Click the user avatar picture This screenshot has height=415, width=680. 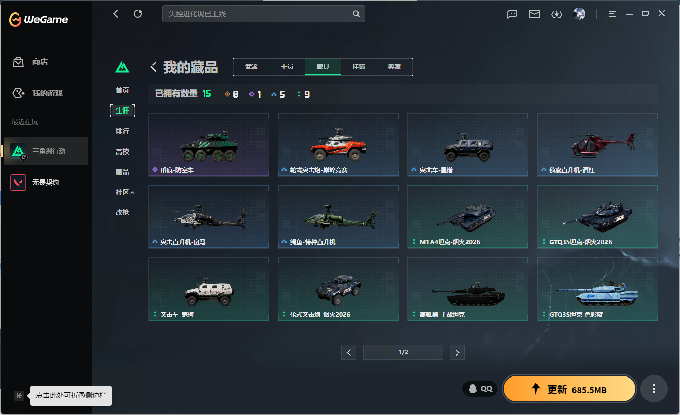click(579, 14)
